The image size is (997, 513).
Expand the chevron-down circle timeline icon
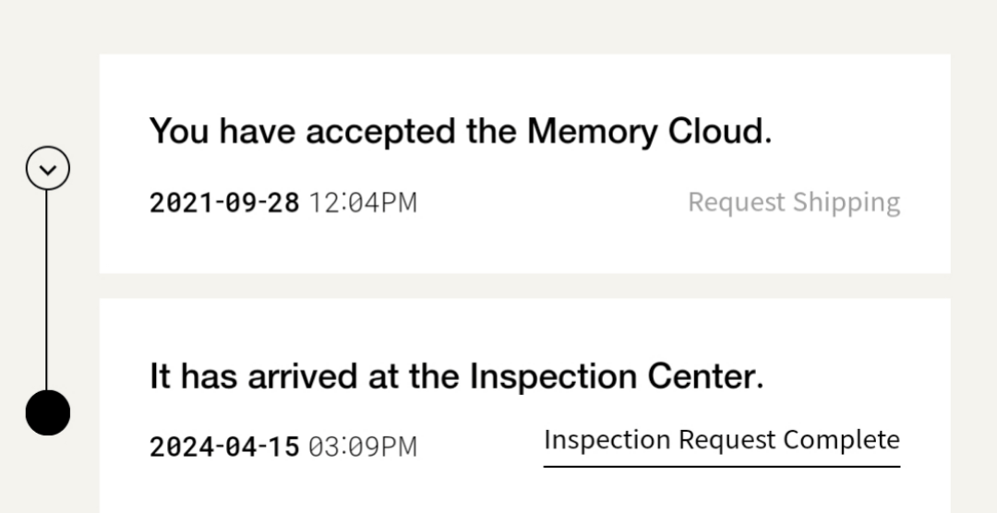47,169
